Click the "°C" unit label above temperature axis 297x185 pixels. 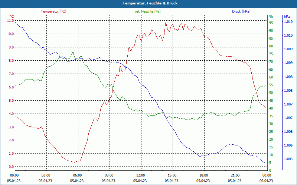[12, 17]
